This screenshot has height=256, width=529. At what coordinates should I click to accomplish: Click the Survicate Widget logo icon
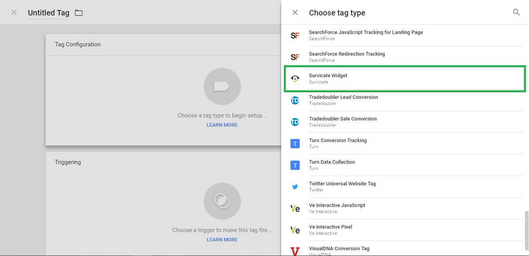[x=295, y=79]
